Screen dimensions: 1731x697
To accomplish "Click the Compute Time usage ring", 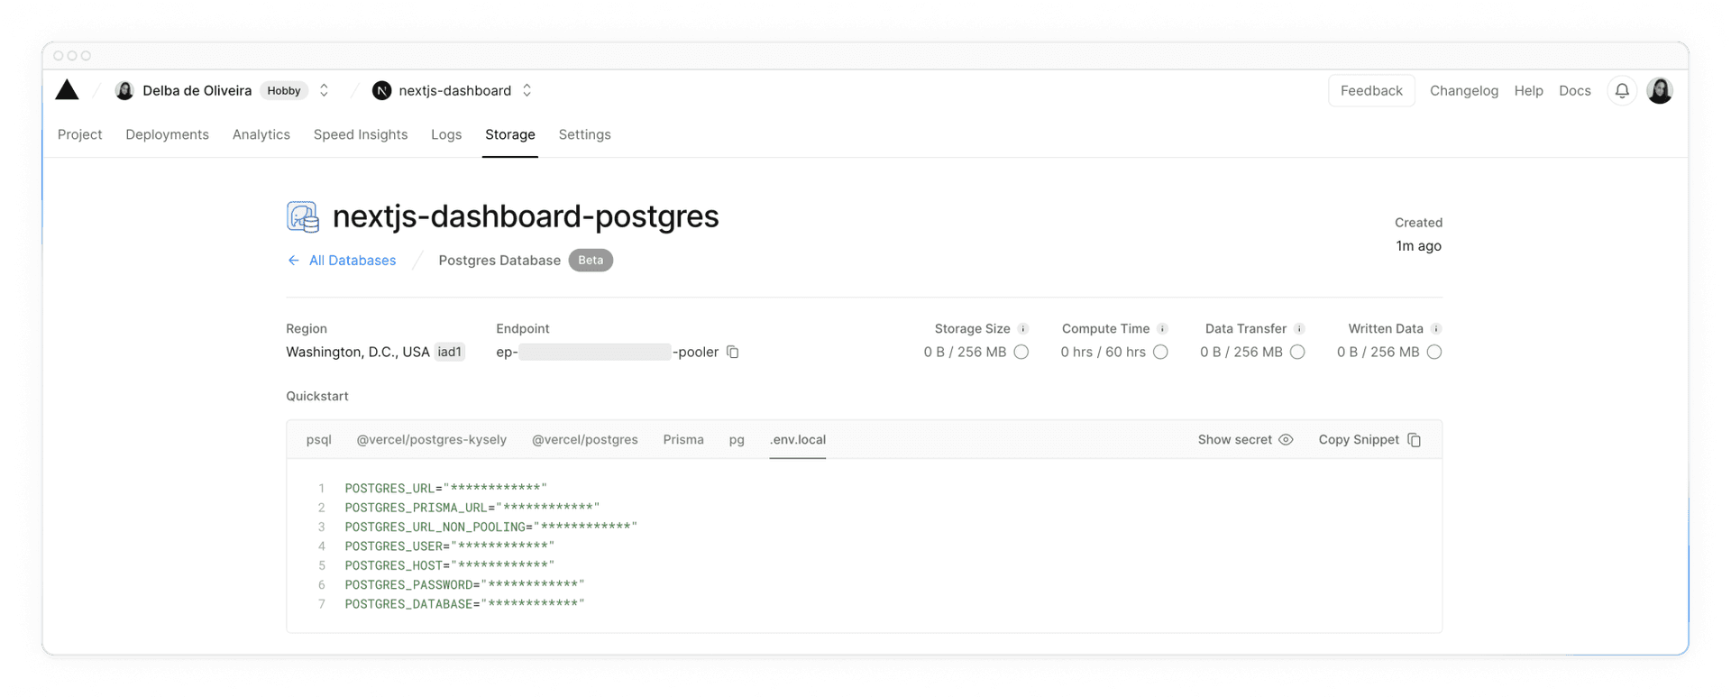I will click(1160, 352).
